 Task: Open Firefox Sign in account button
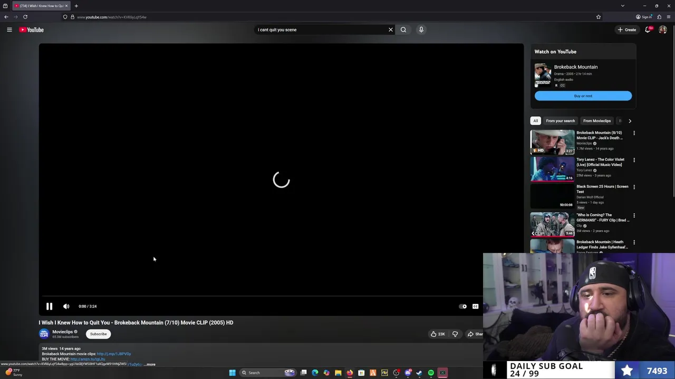644,17
